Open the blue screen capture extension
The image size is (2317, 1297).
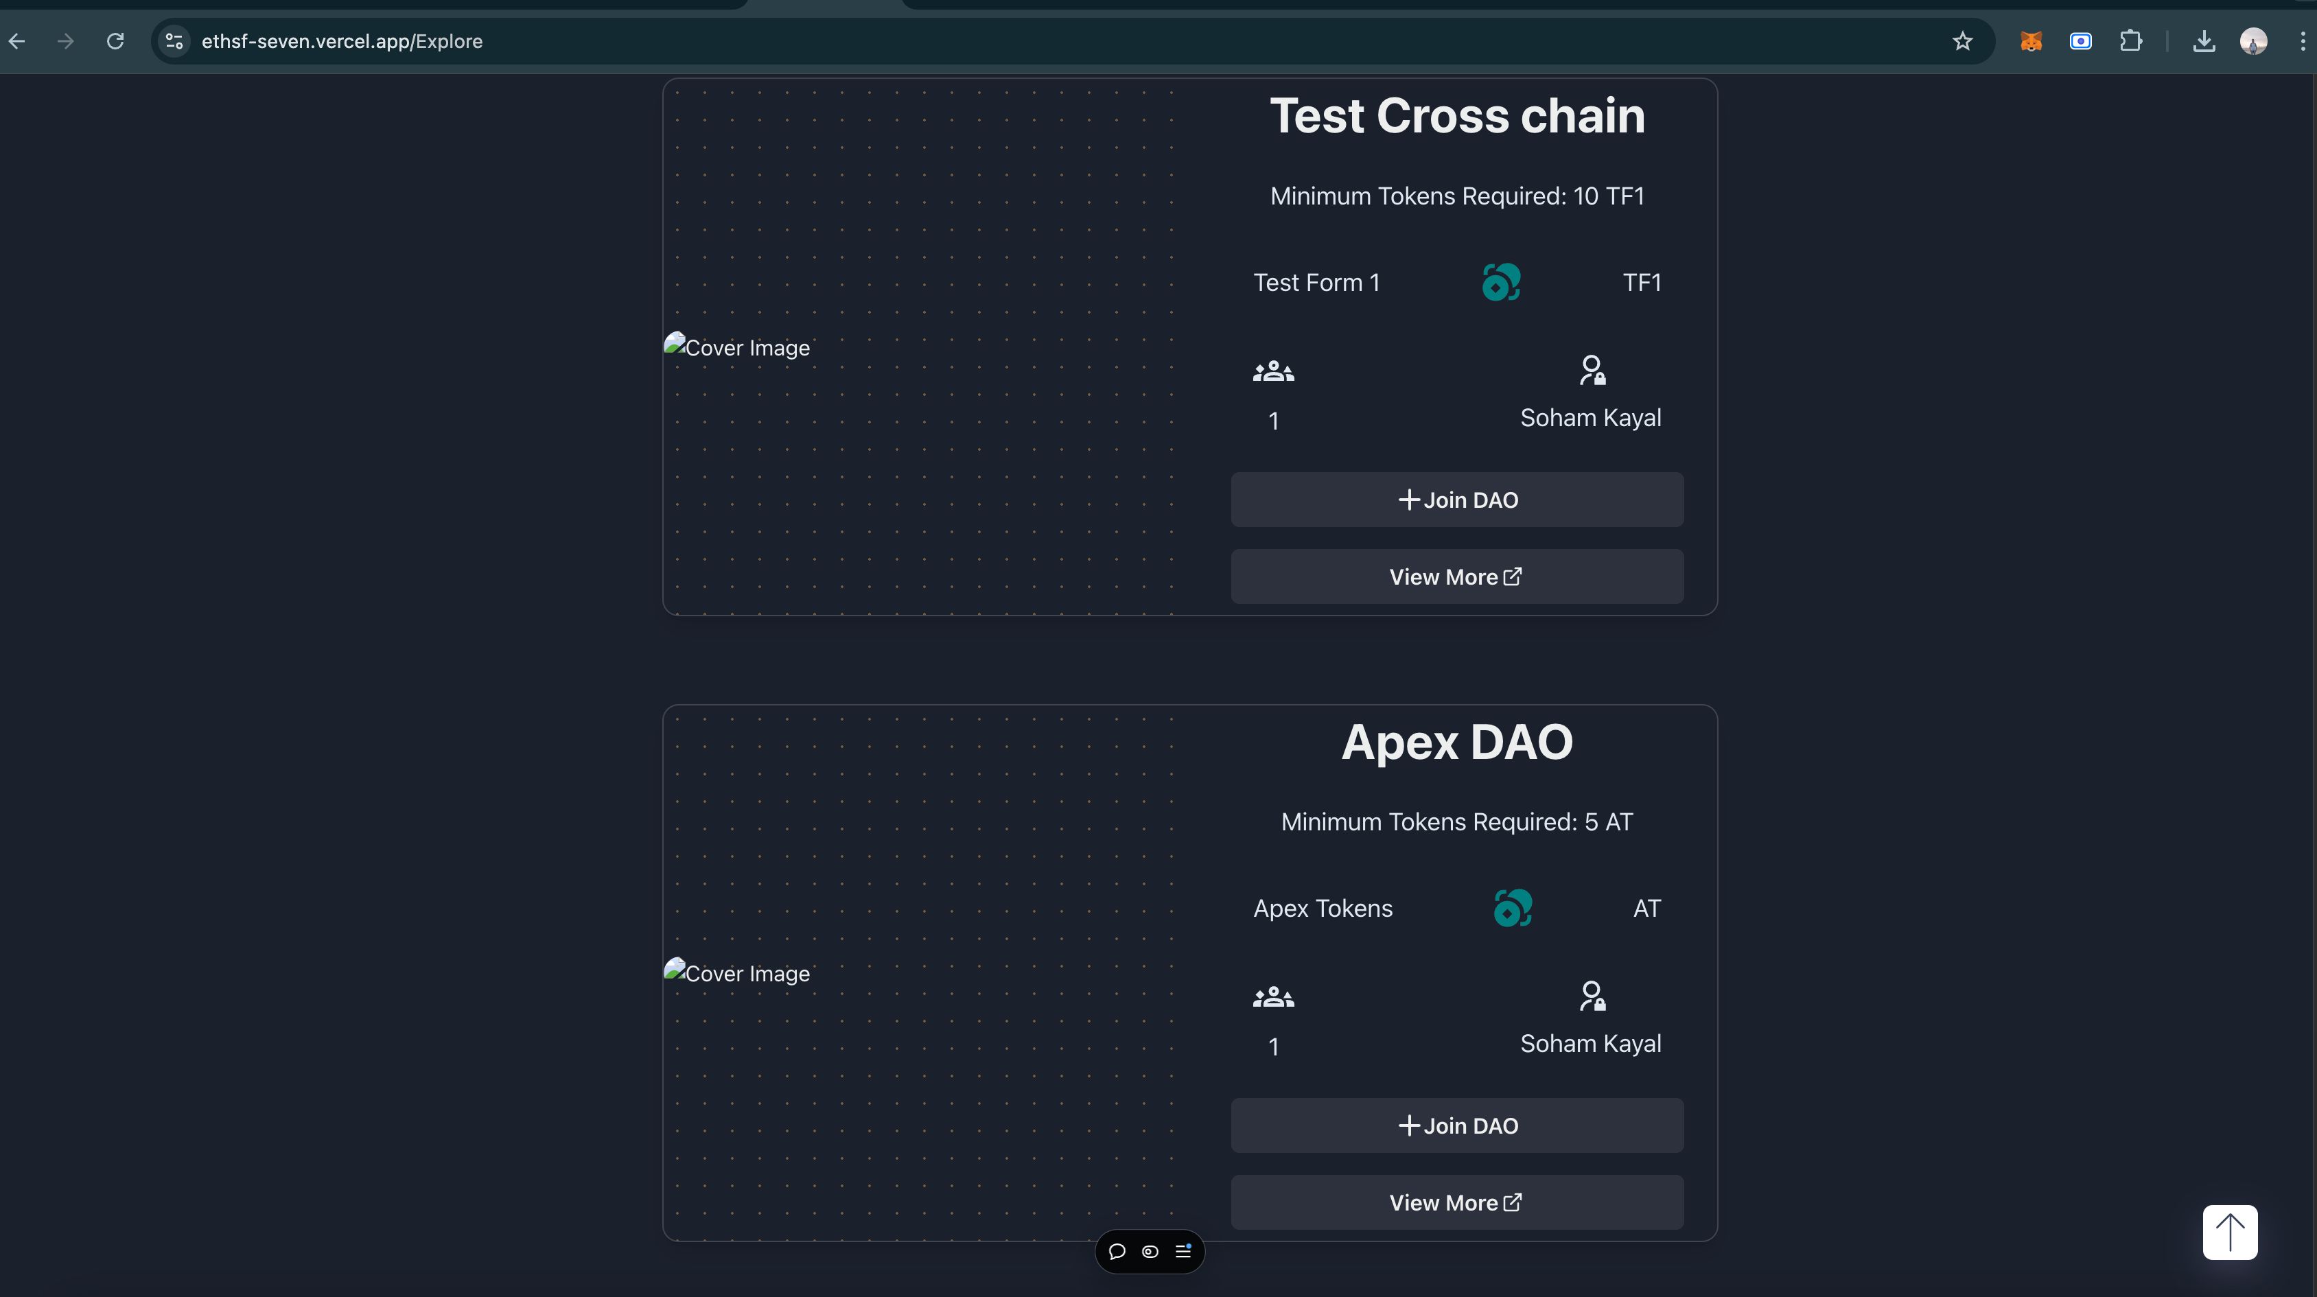tap(2080, 41)
